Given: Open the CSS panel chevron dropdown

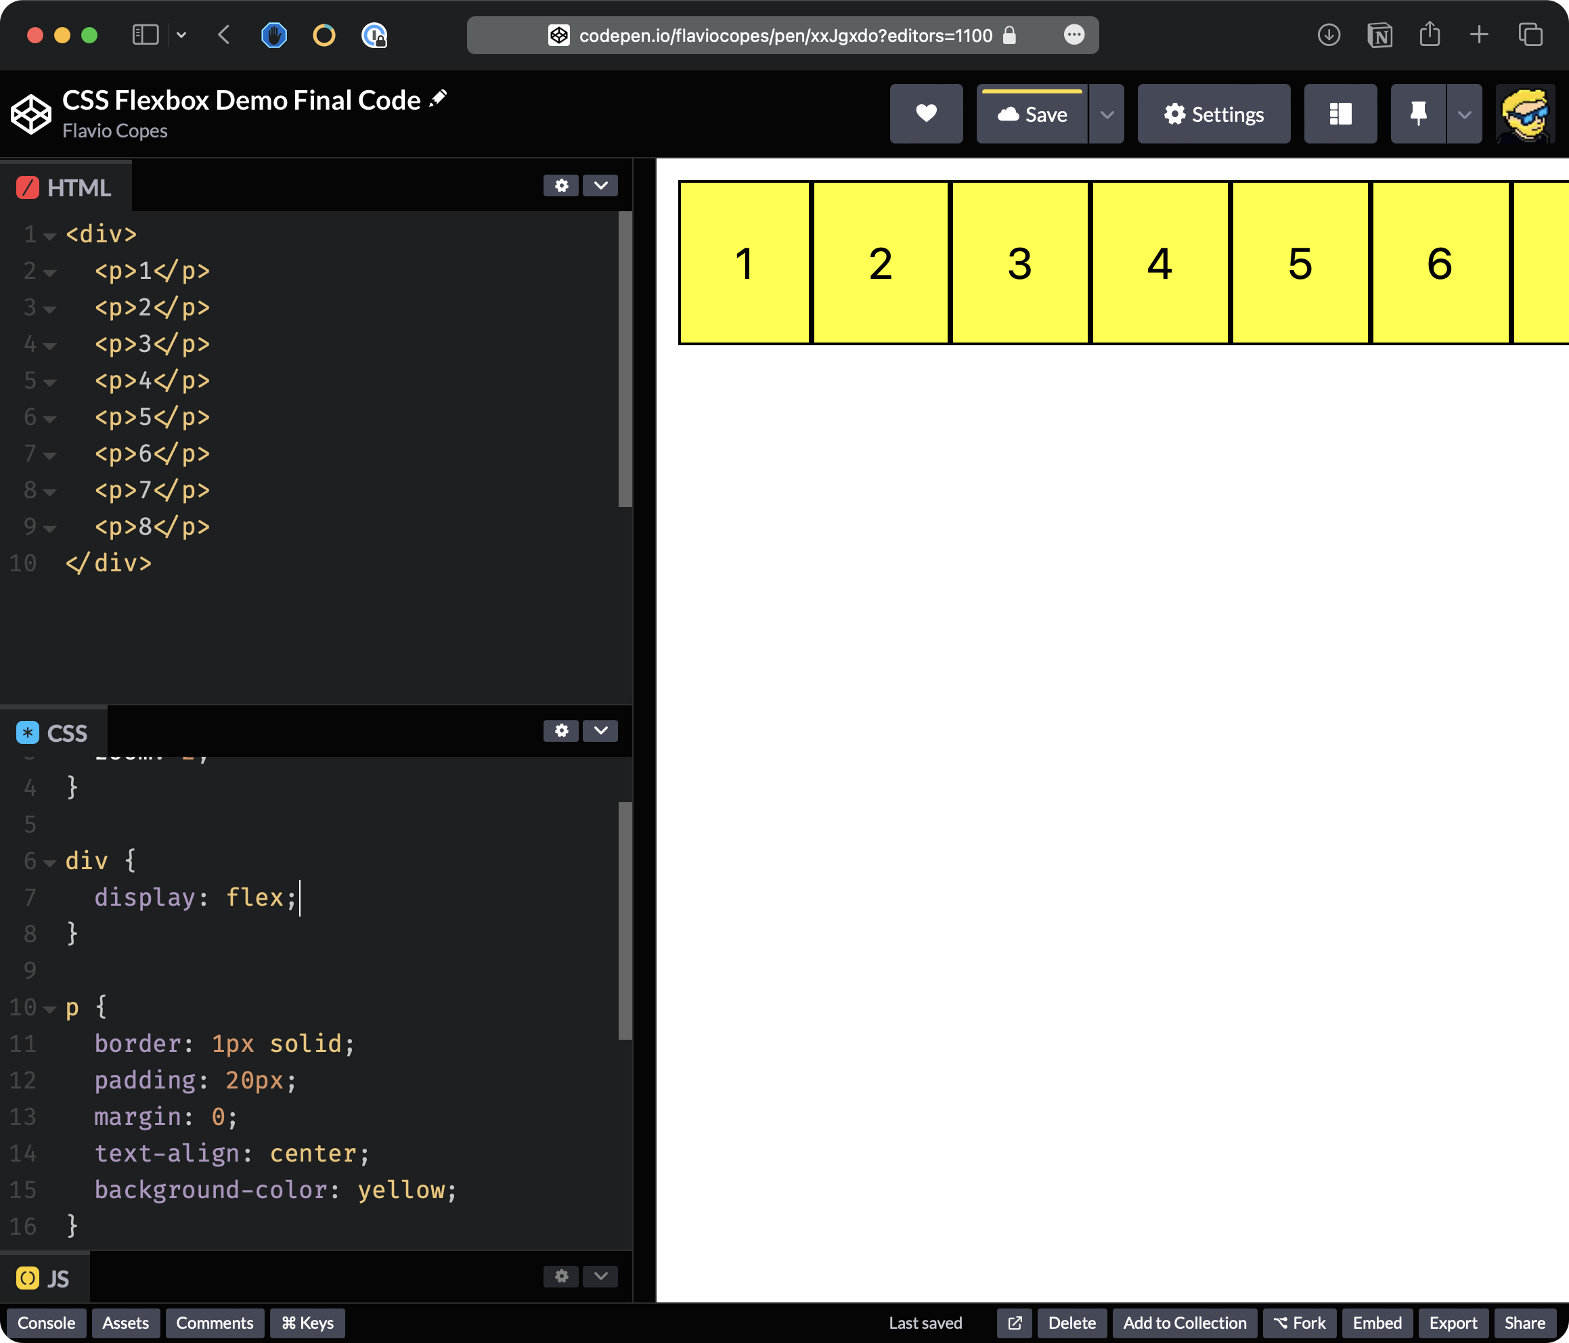Looking at the screenshot, I should pyautogui.click(x=600, y=730).
